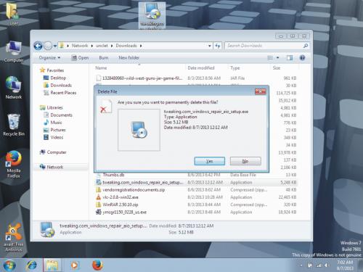The height and width of the screenshot is (272, 363).
Task: Expand the address bar history dropdown
Action: point(210,46)
